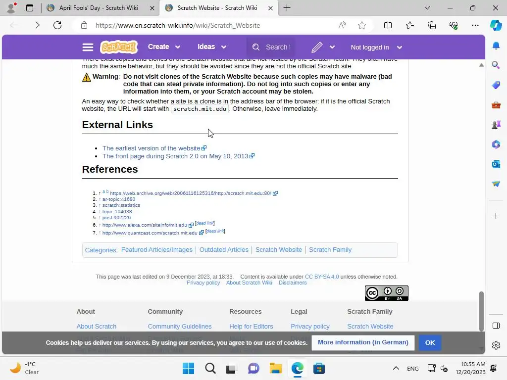This screenshot has width=507, height=380.
Task: Click the sidebar notifications bell icon
Action: (x=496, y=46)
